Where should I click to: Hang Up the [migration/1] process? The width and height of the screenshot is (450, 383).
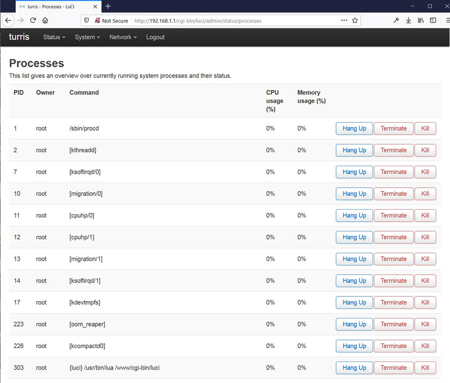[x=354, y=259]
